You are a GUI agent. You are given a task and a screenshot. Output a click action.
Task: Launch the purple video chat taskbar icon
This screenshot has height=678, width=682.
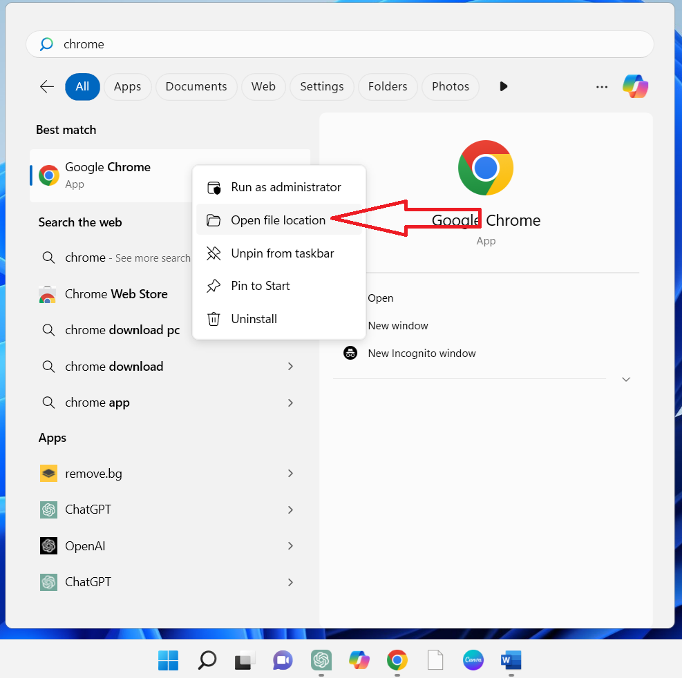click(283, 661)
